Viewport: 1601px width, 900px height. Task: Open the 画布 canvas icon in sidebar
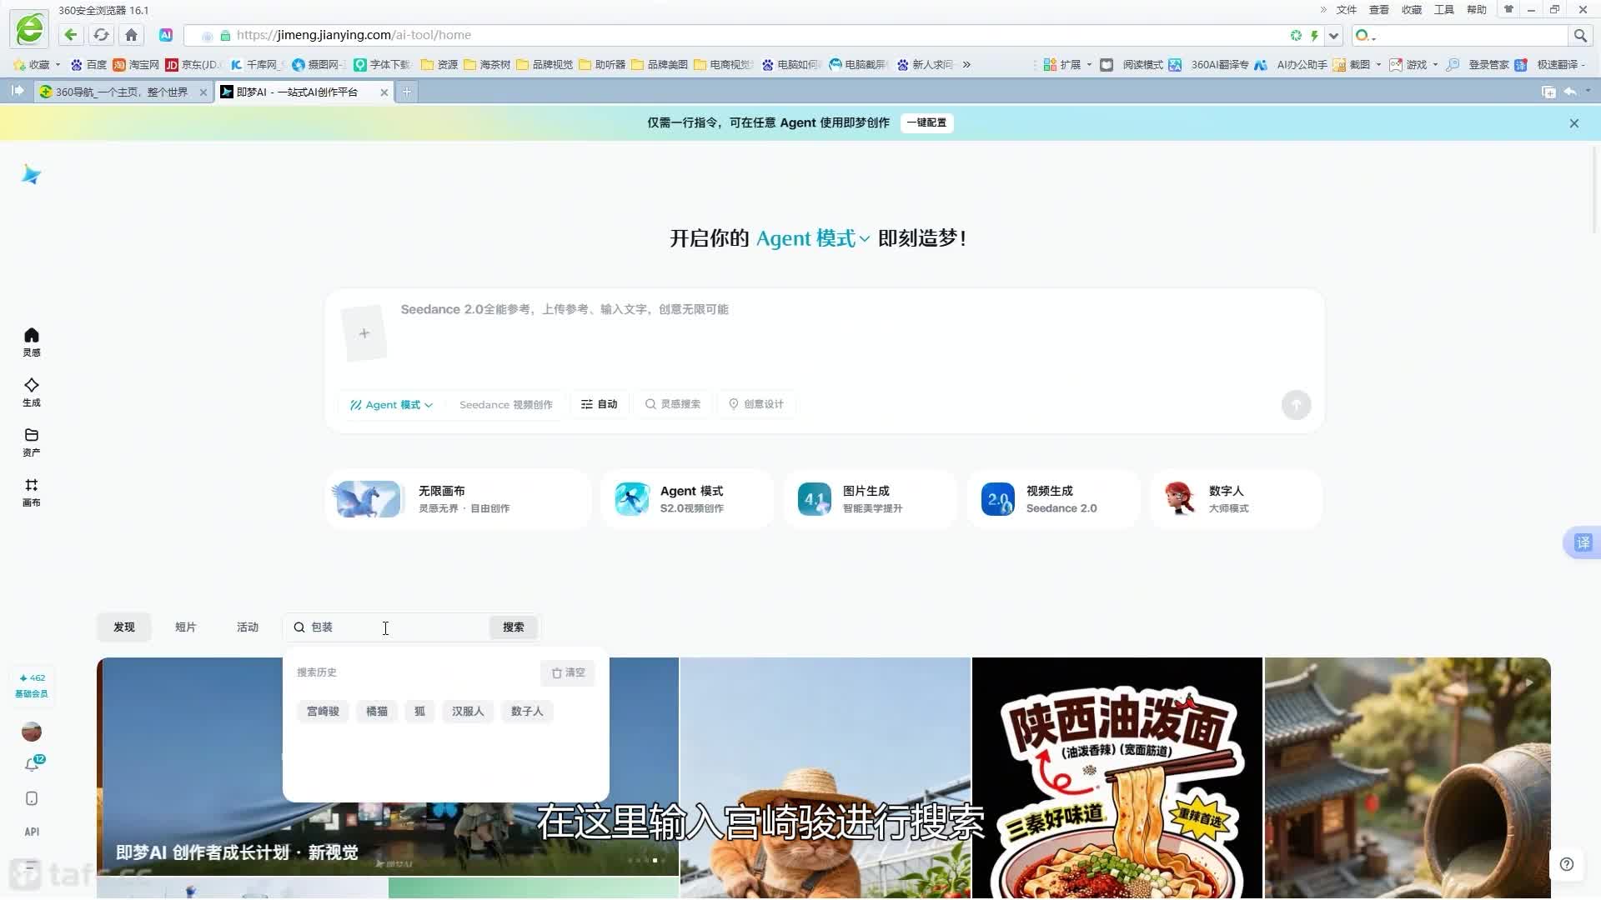click(32, 492)
